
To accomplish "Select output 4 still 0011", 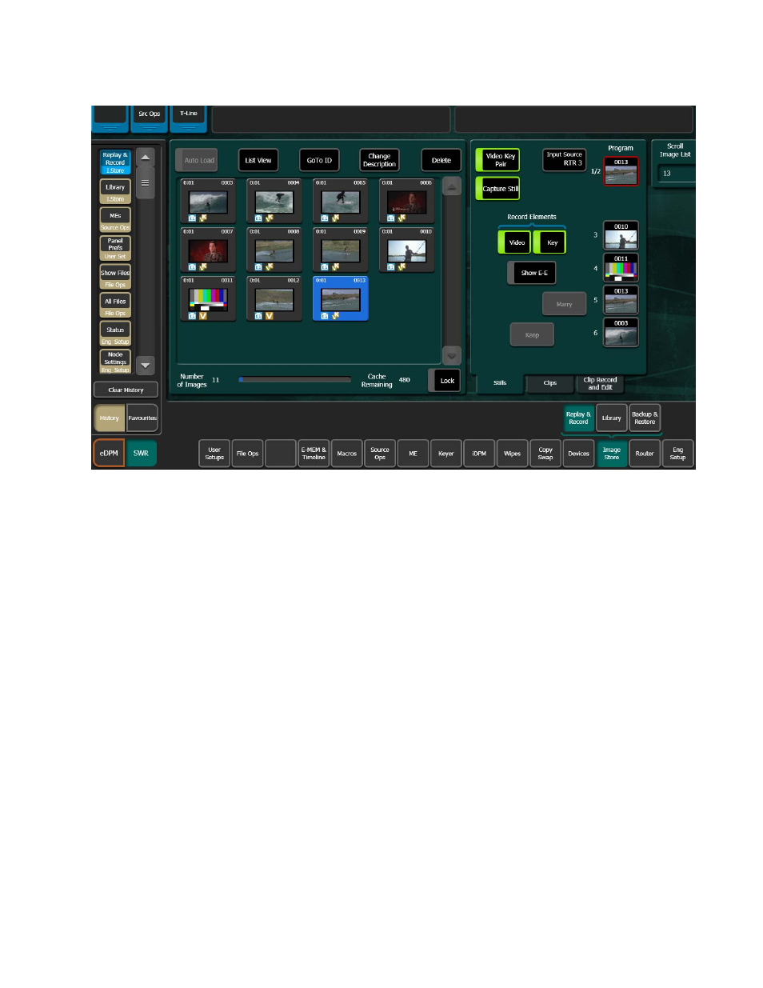I will tap(621, 268).
